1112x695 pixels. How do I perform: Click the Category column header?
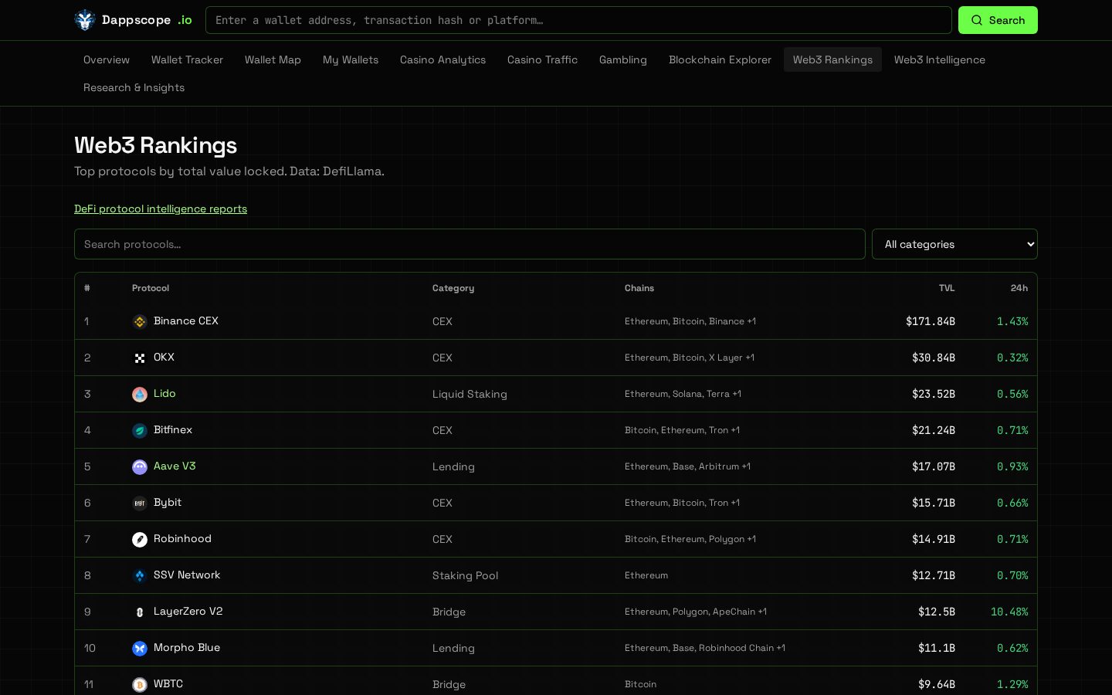click(453, 288)
